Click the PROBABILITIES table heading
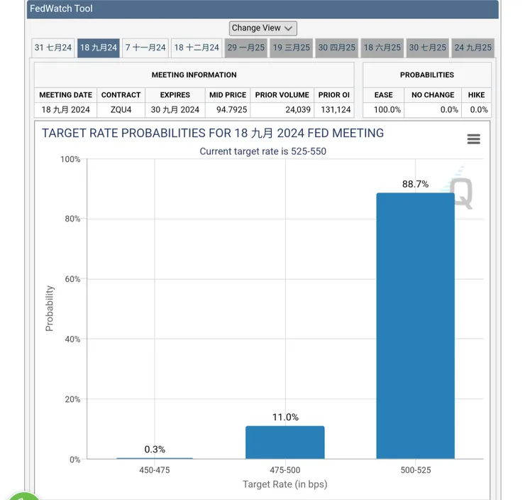The width and height of the screenshot is (525, 500). (427, 75)
